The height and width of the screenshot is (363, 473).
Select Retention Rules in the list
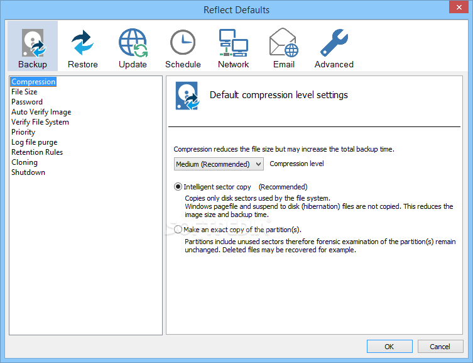[x=37, y=152]
